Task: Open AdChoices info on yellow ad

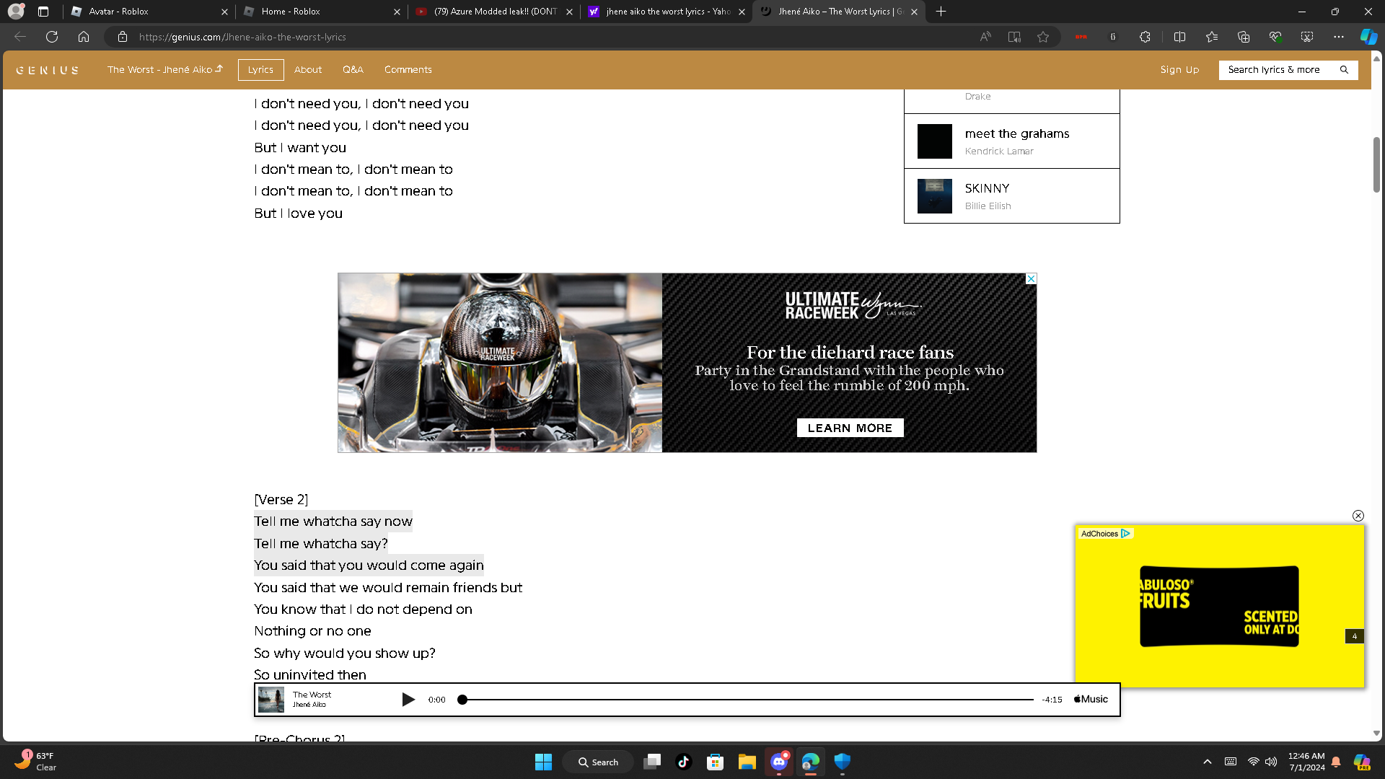Action: (x=1105, y=534)
